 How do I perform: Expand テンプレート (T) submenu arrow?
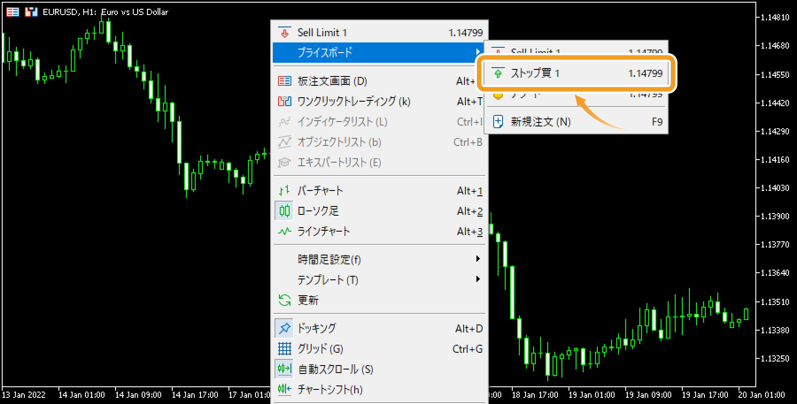click(478, 279)
